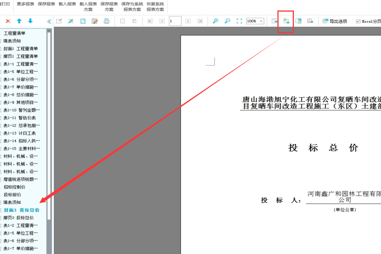This screenshot has width=381, height=254.
Task: Select 工程量清单 group in report list
Action: pyautogui.click(x=15, y=33)
